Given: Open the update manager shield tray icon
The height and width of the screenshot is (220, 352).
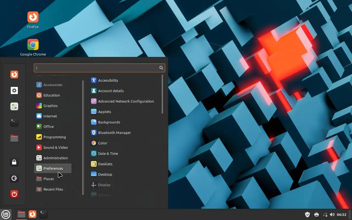Looking at the screenshot, I should click(x=307, y=215).
